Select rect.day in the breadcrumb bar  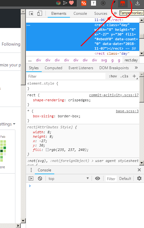click(131, 60)
